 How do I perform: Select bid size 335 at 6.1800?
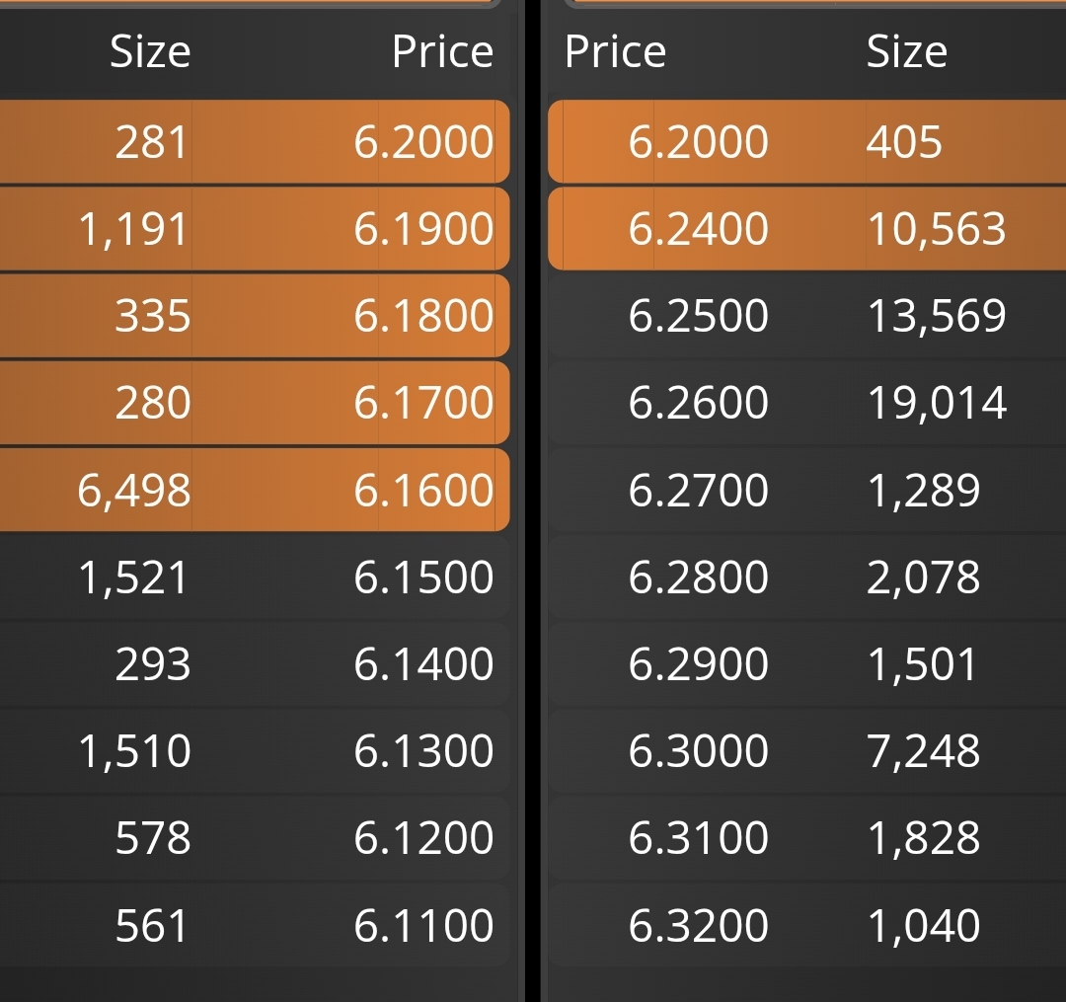pos(153,316)
